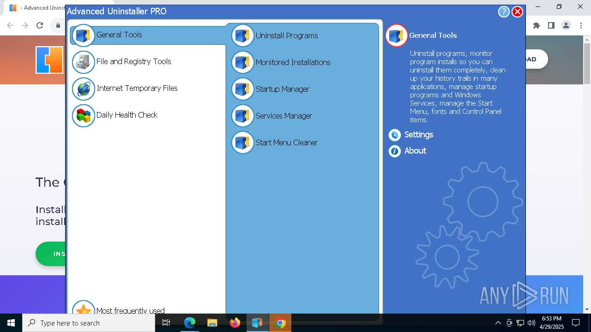
Task: Click the About info icon
Action: coord(394,151)
